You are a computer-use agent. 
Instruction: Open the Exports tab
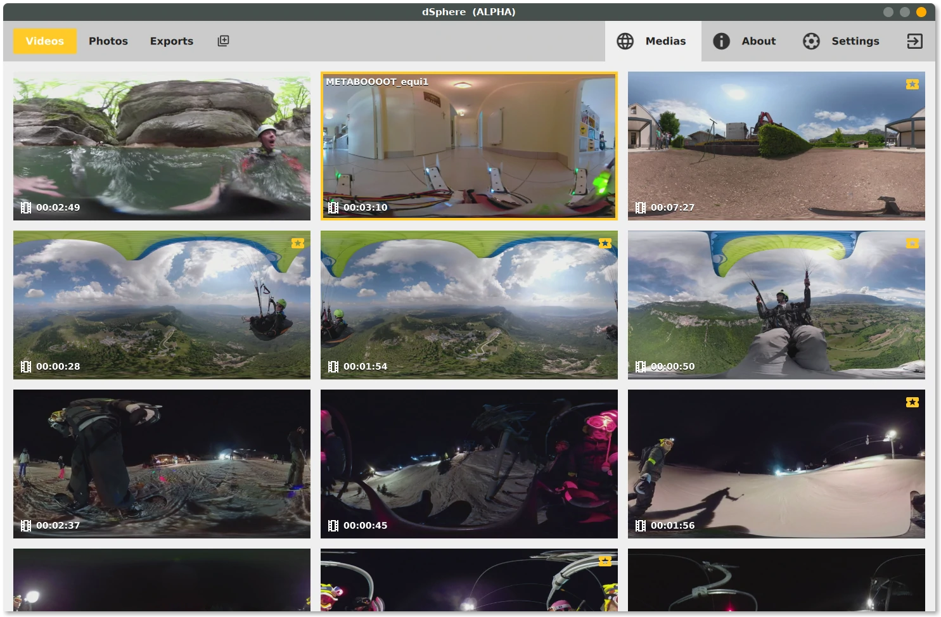point(172,41)
